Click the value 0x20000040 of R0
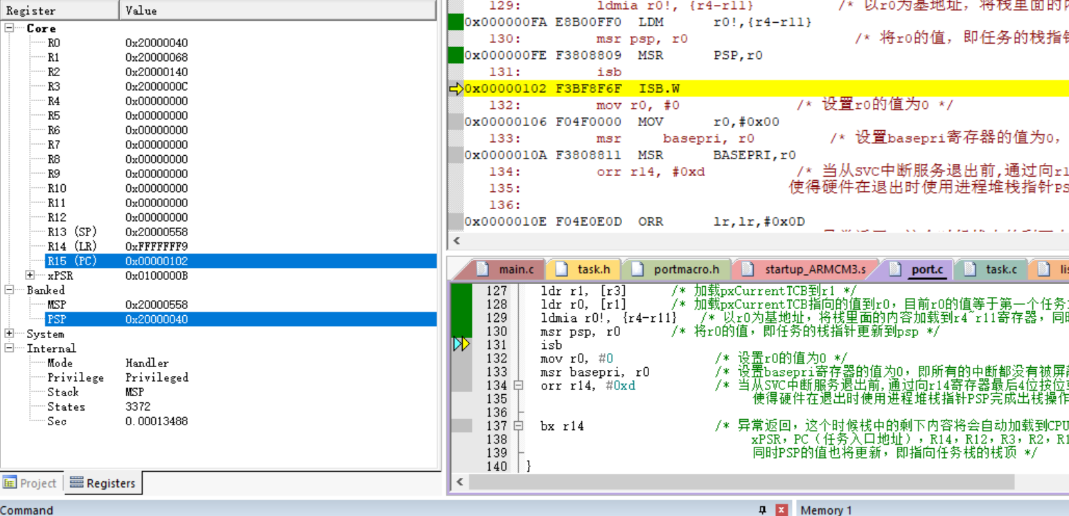1069x516 pixels. click(157, 43)
